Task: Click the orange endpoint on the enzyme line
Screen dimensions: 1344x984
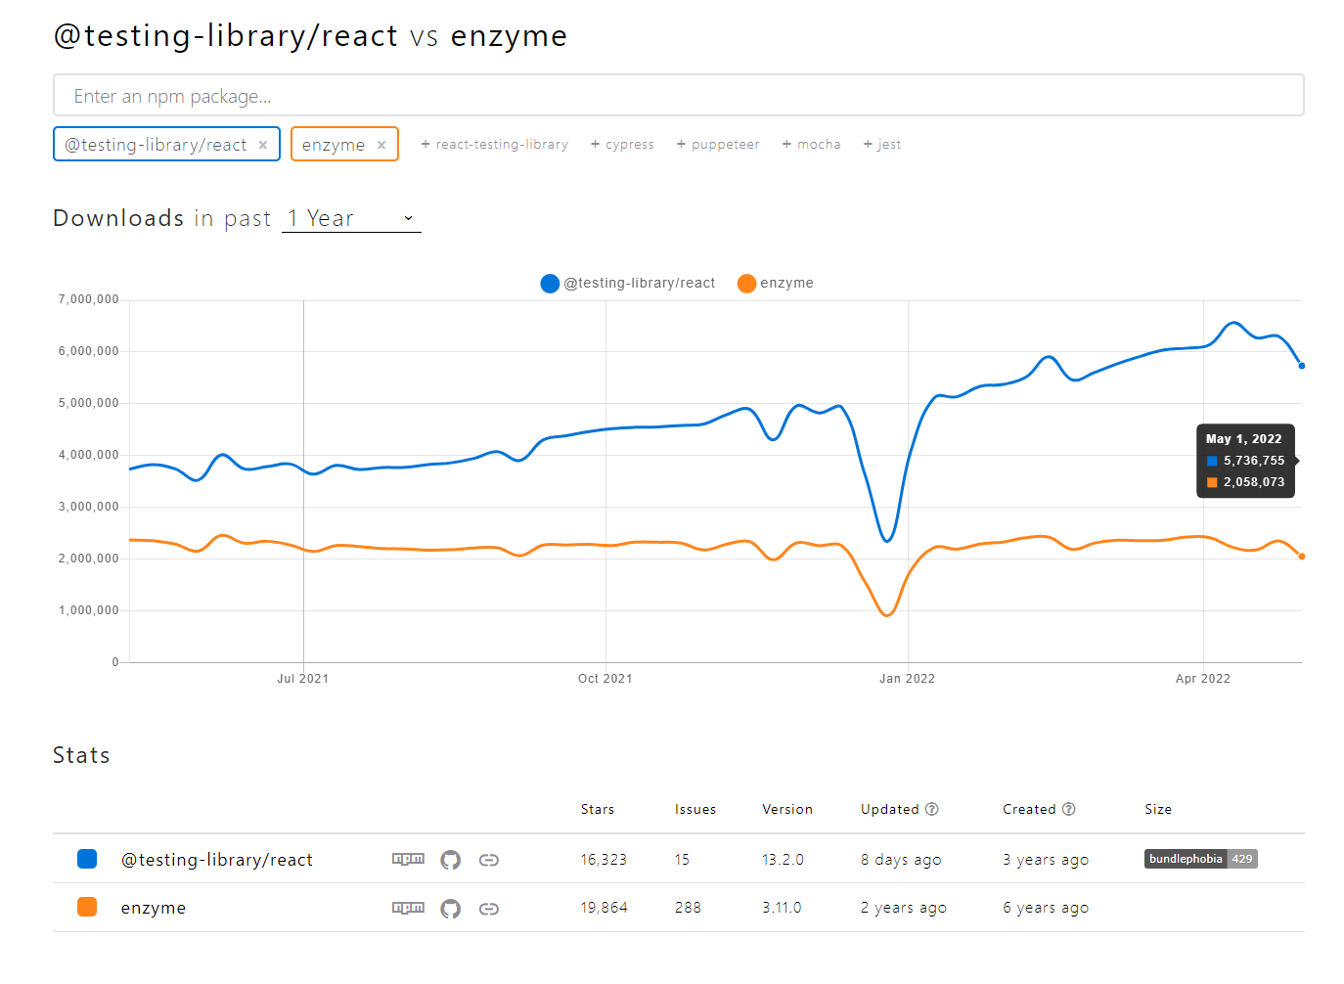Action: [1301, 557]
